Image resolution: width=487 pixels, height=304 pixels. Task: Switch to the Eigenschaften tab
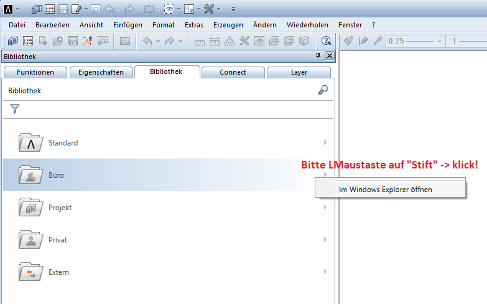(101, 72)
